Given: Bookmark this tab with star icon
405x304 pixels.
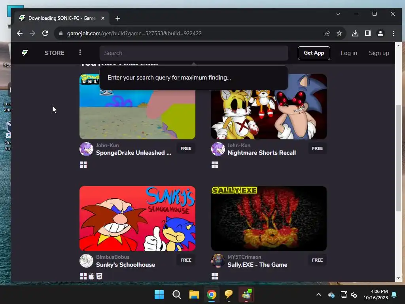Looking at the screenshot, I should (x=339, y=33).
